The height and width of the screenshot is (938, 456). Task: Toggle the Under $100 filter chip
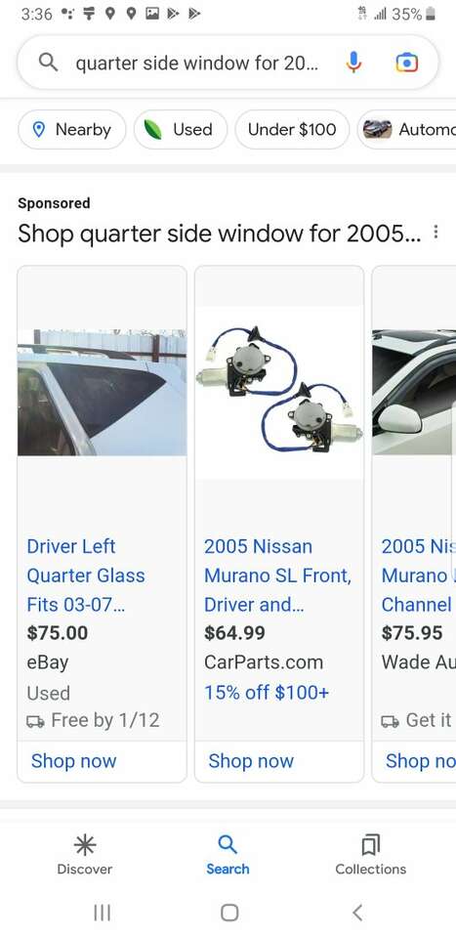pyautogui.click(x=292, y=129)
